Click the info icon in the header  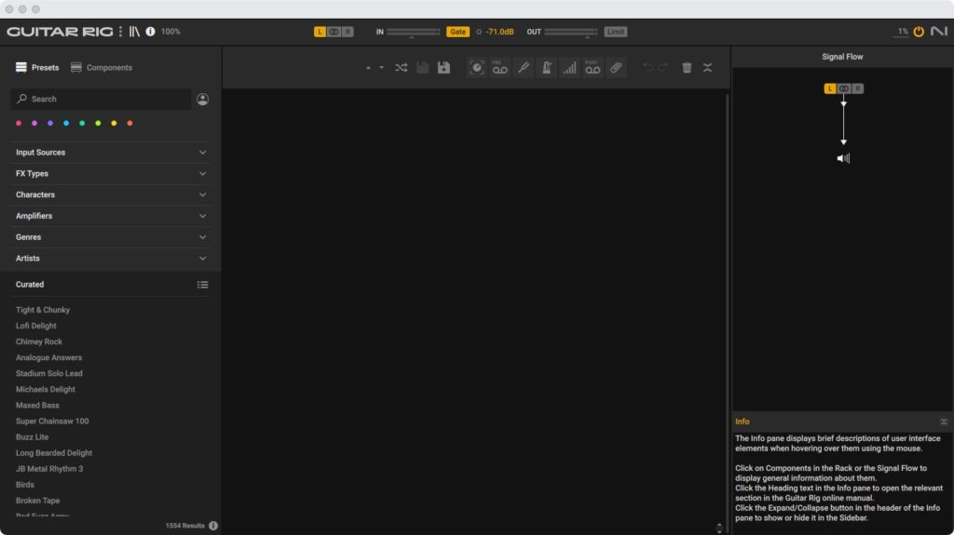pos(150,31)
